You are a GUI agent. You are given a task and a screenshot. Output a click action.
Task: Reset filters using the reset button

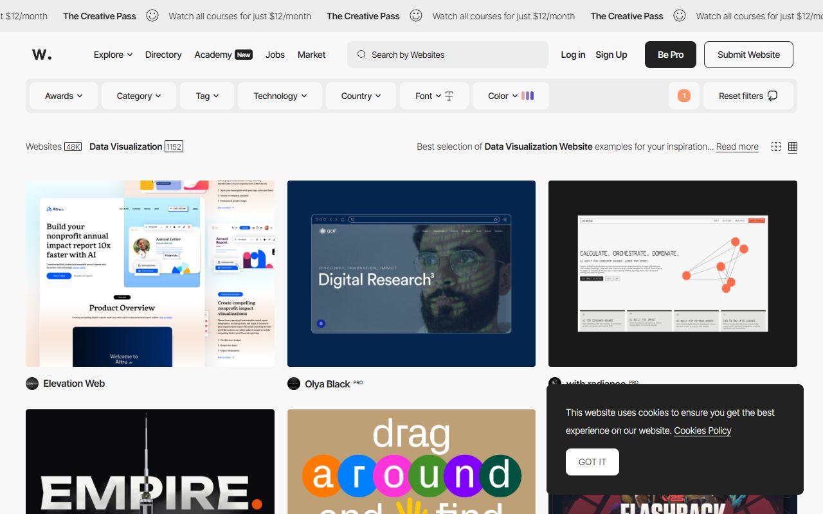(748, 96)
